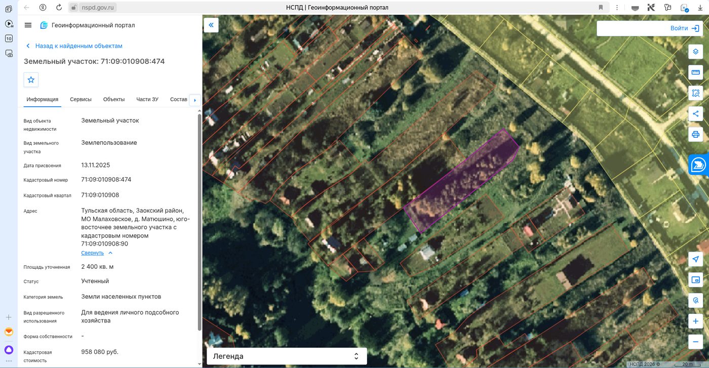Image resolution: width=709 pixels, height=368 pixels.
Task: Switch to the Объекты tab
Action: click(x=114, y=99)
